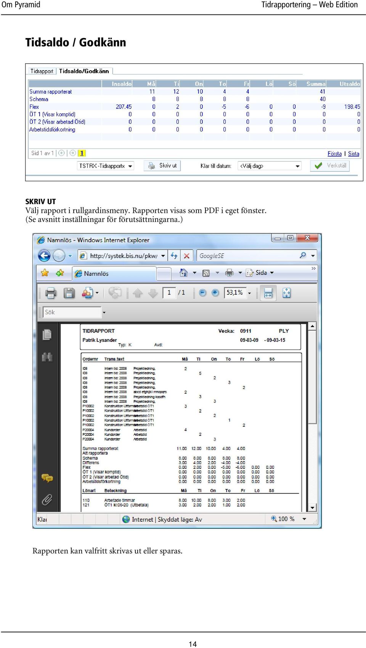Click the security zone globe icon in status bar
The width and height of the screenshot is (366, 648).
click(126, 519)
